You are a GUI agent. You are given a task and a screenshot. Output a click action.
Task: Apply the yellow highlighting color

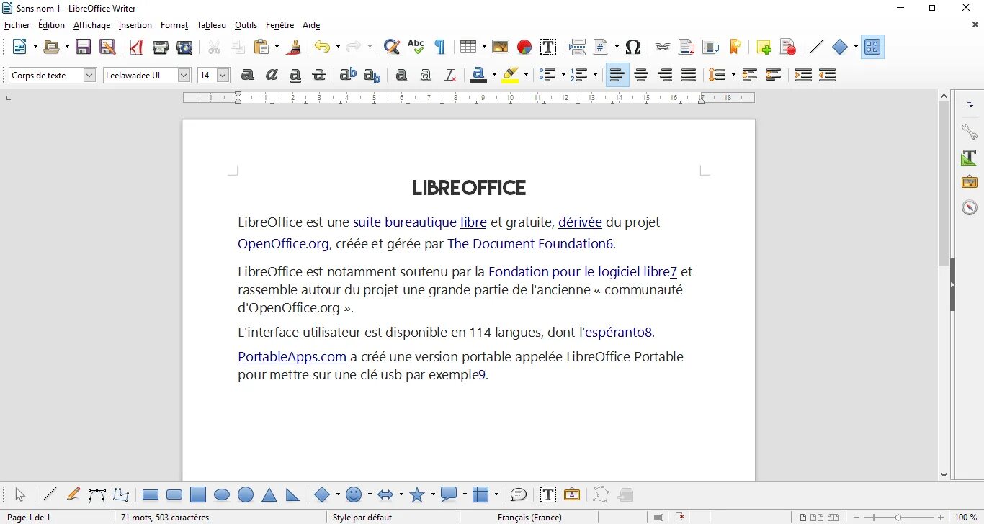click(x=510, y=75)
